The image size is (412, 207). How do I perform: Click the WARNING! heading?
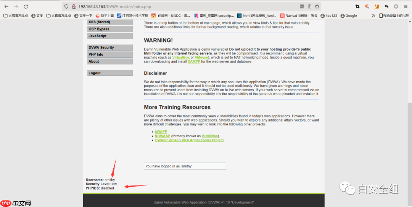(x=158, y=40)
